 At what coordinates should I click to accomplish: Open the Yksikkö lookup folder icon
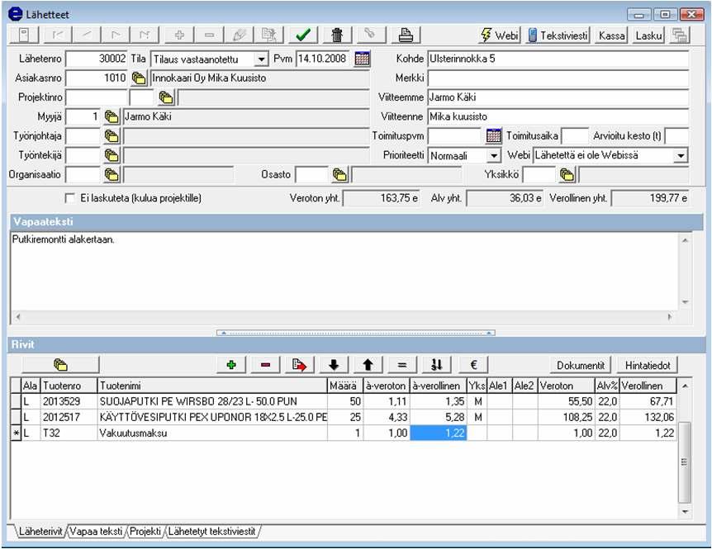[x=567, y=175]
